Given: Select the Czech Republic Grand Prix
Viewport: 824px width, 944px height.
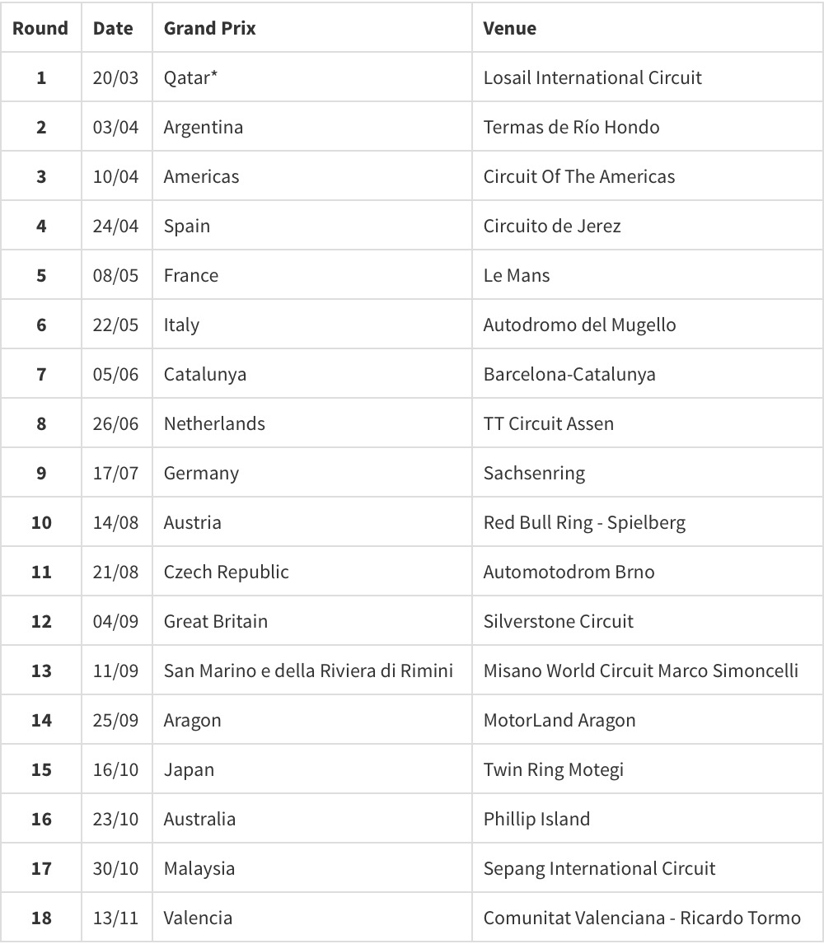Looking at the screenshot, I should [227, 572].
